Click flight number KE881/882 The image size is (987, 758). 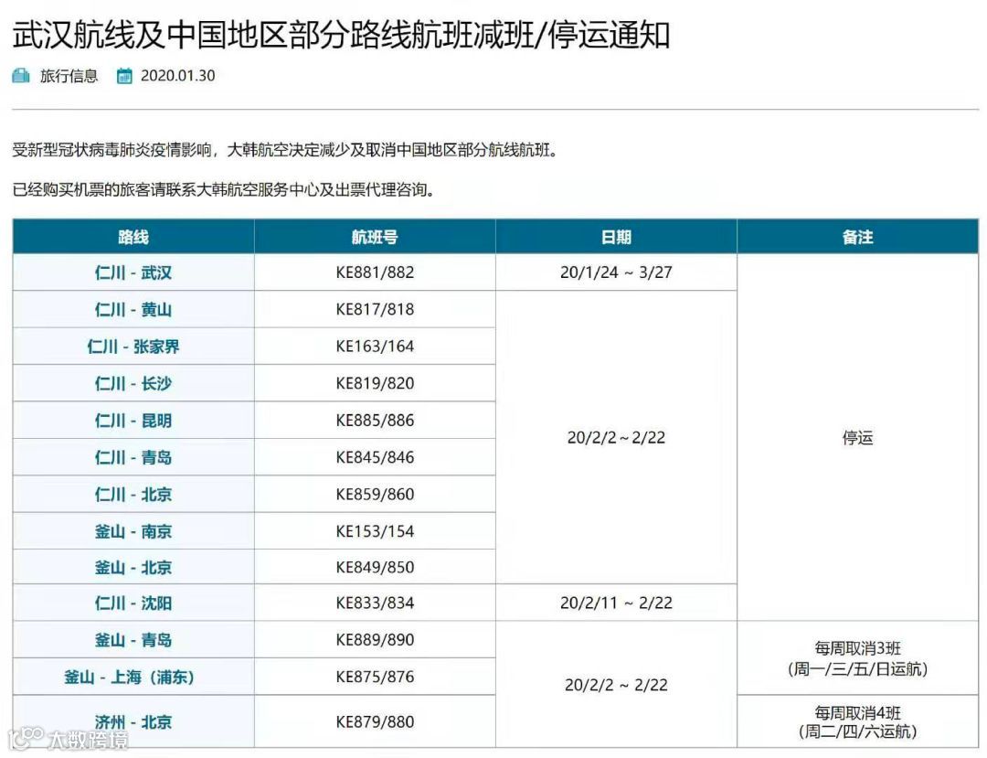pos(376,272)
